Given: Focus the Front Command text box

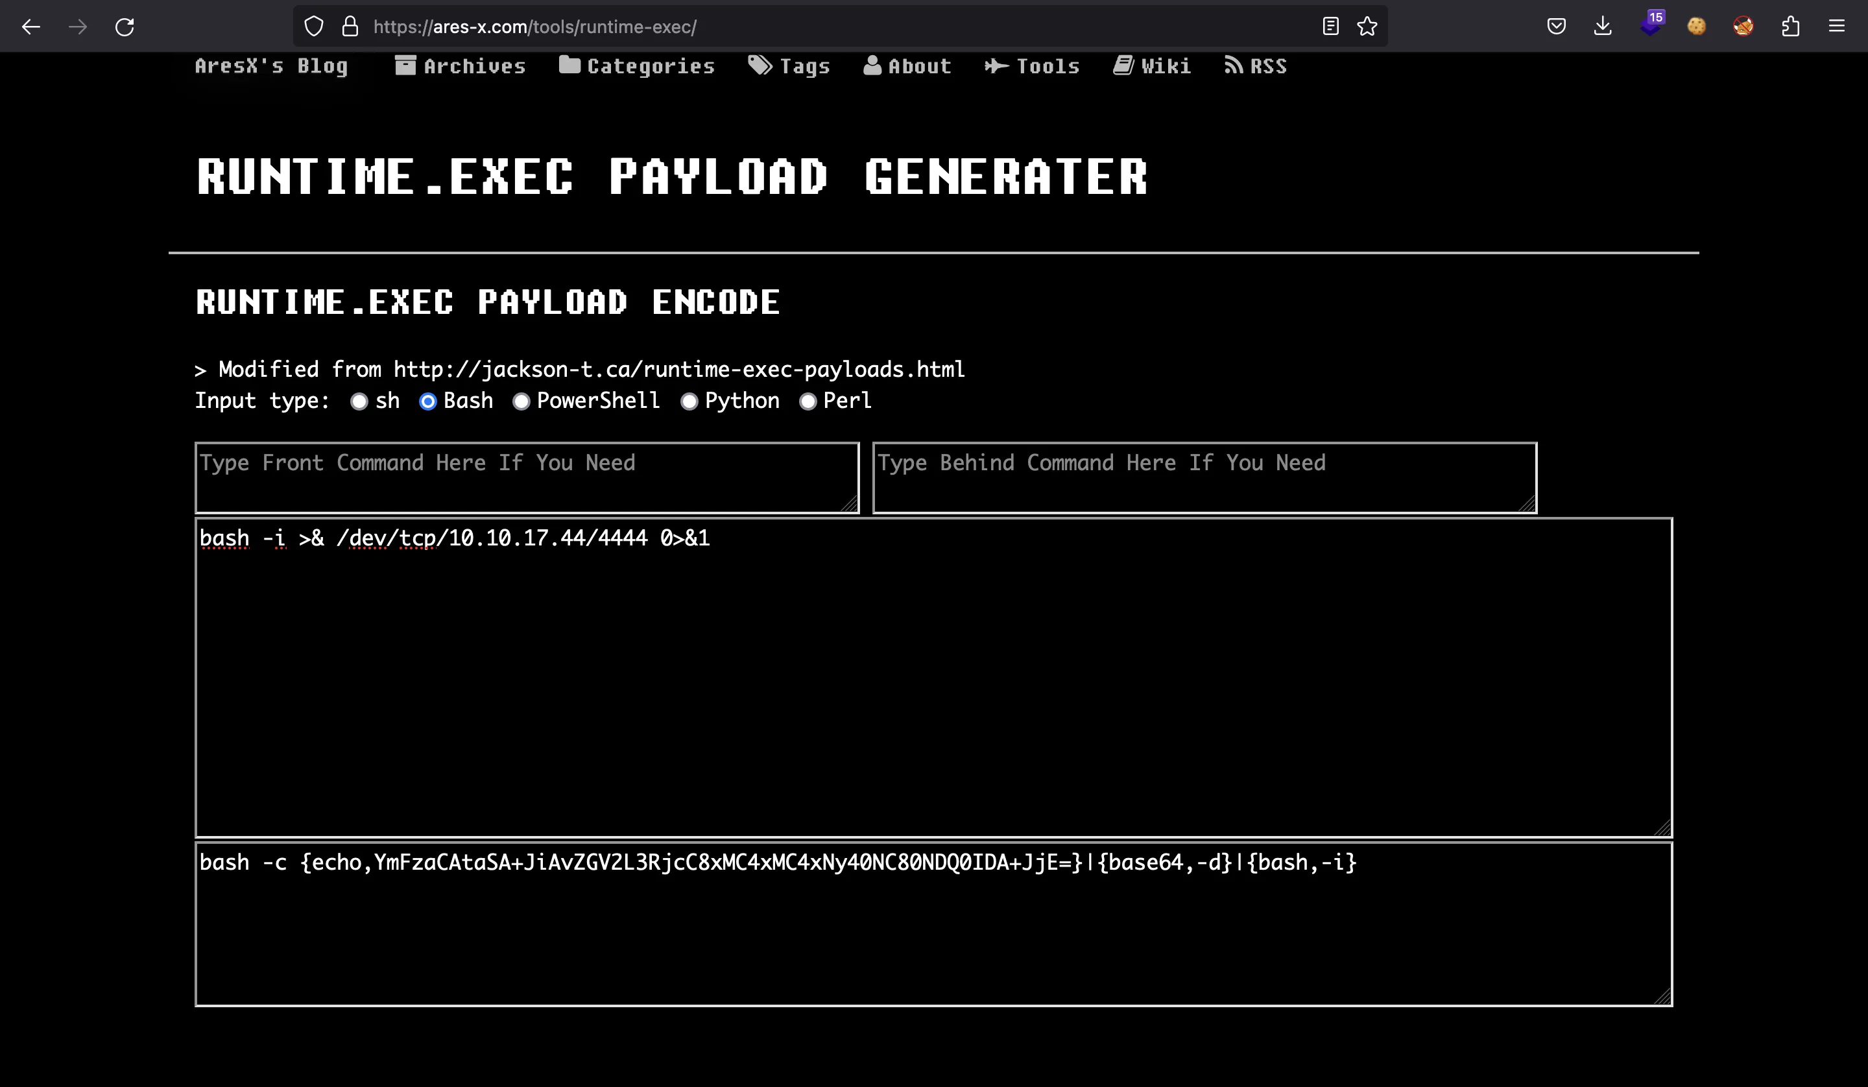Looking at the screenshot, I should (527, 477).
